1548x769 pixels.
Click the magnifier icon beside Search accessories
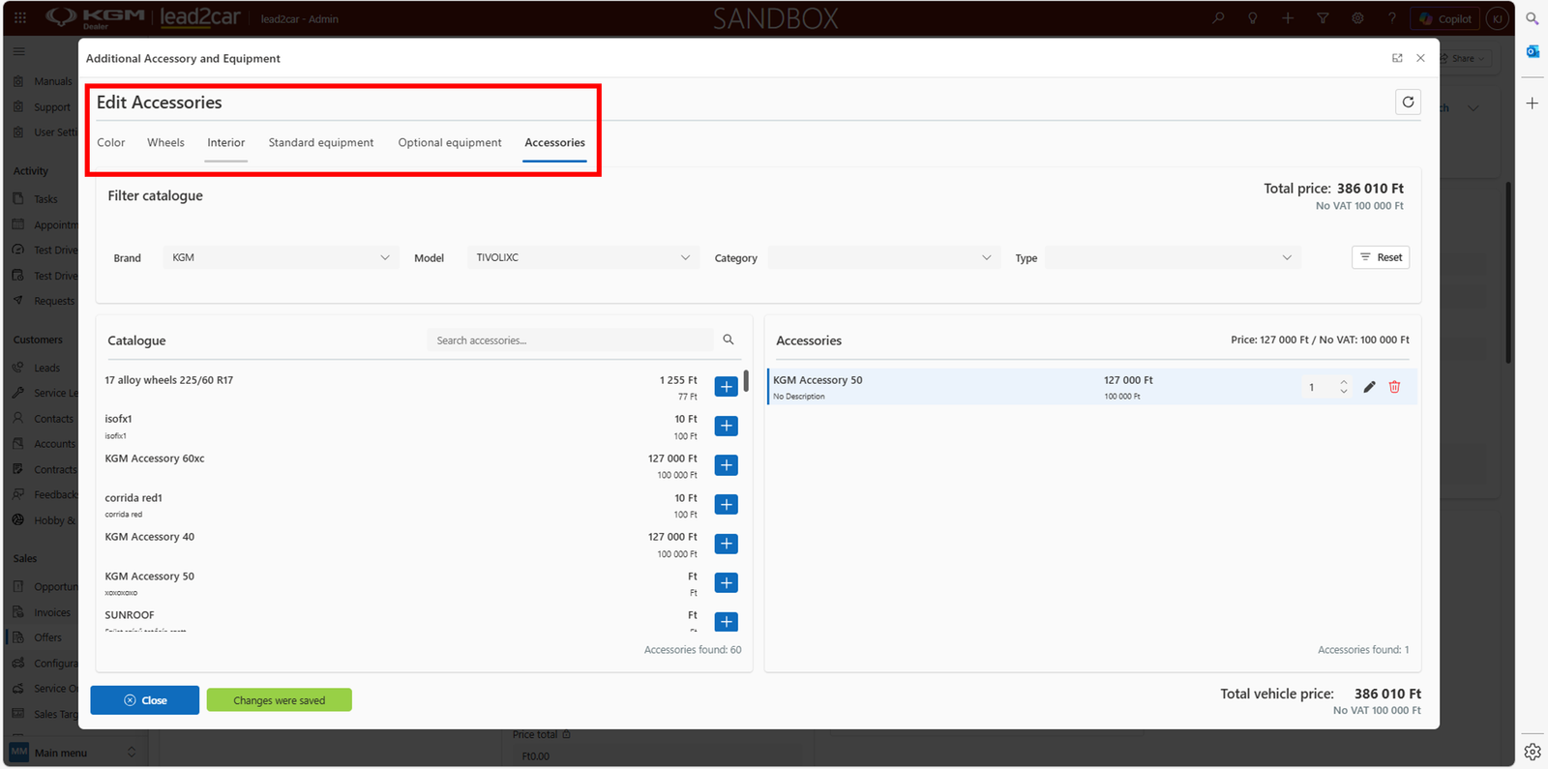(729, 340)
